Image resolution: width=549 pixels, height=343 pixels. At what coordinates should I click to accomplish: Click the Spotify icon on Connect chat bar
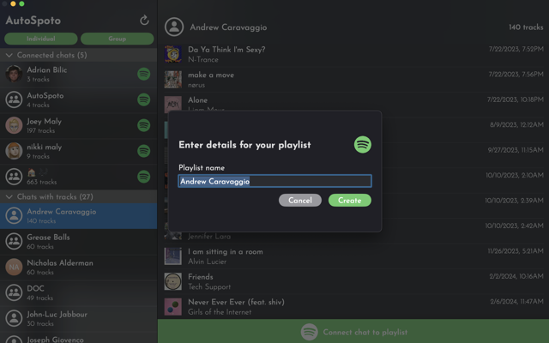coord(309,332)
